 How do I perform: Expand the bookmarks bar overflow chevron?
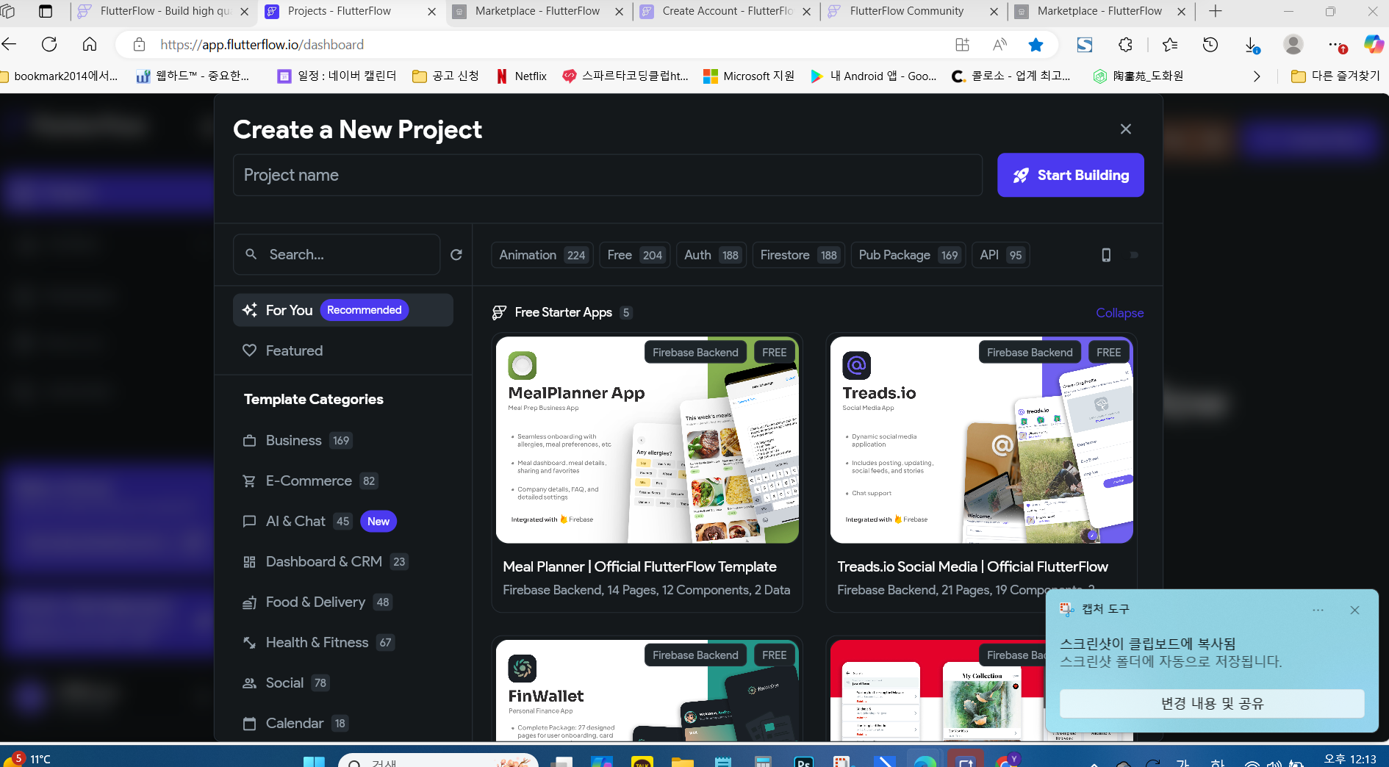pyautogui.click(x=1257, y=76)
